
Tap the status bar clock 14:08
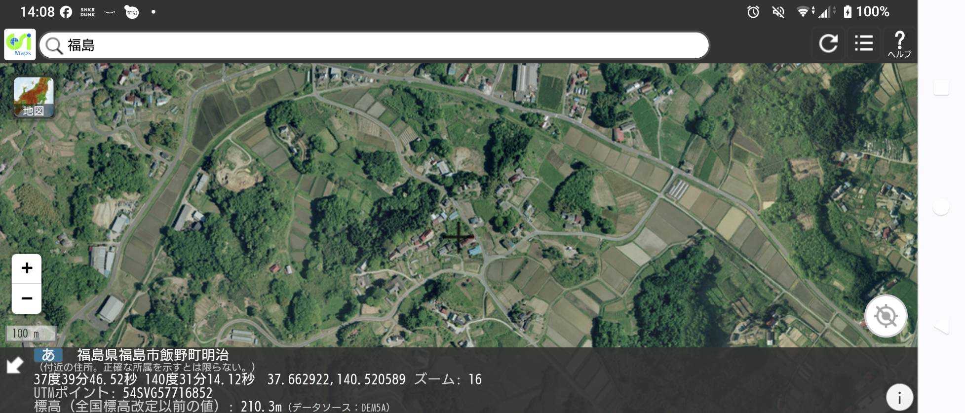pos(37,12)
